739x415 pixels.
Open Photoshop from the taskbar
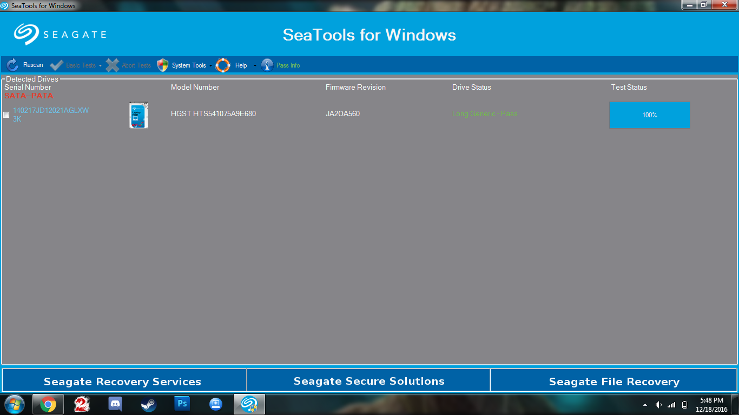[x=182, y=404]
